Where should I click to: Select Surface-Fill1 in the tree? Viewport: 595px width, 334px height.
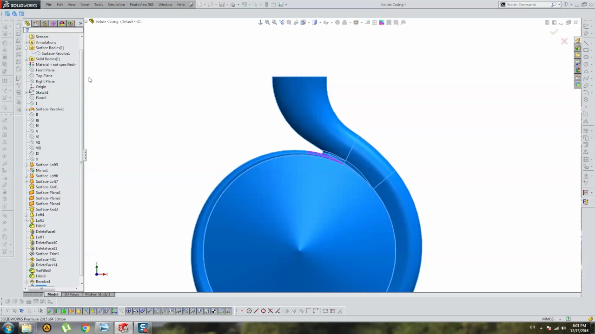click(x=46, y=259)
